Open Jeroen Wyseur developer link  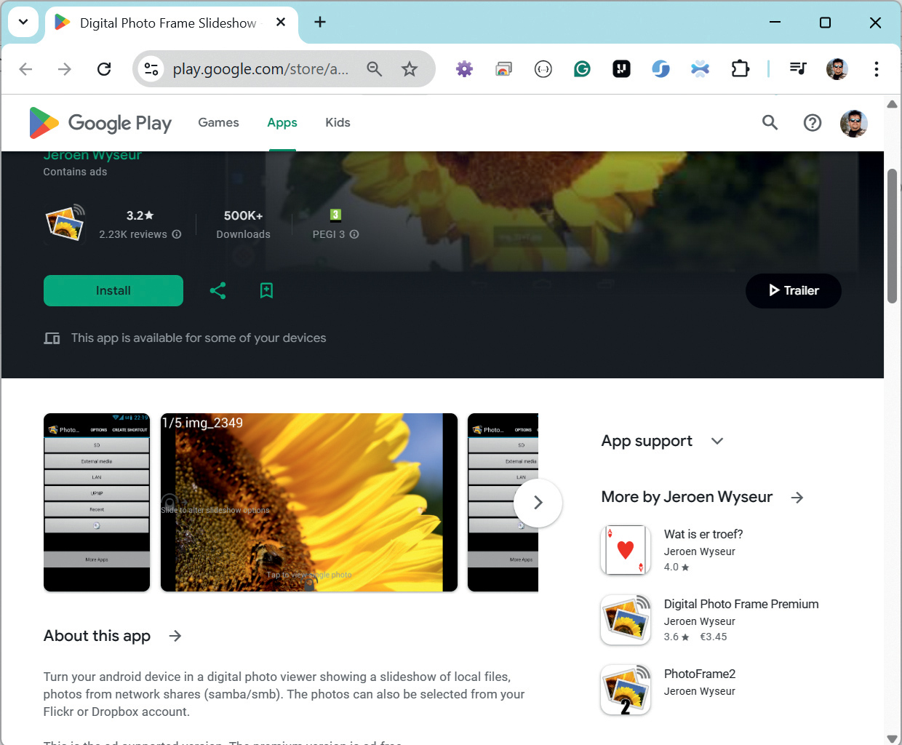click(92, 156)
